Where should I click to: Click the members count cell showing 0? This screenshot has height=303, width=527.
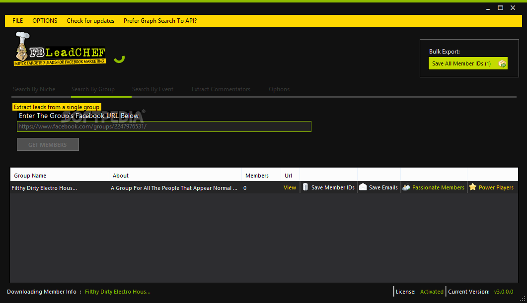[x=245, y=188]
